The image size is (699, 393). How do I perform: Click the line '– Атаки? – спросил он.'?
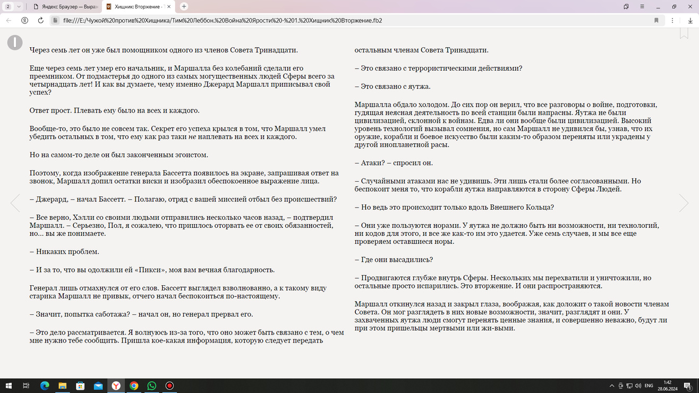[x=394, y=163]
